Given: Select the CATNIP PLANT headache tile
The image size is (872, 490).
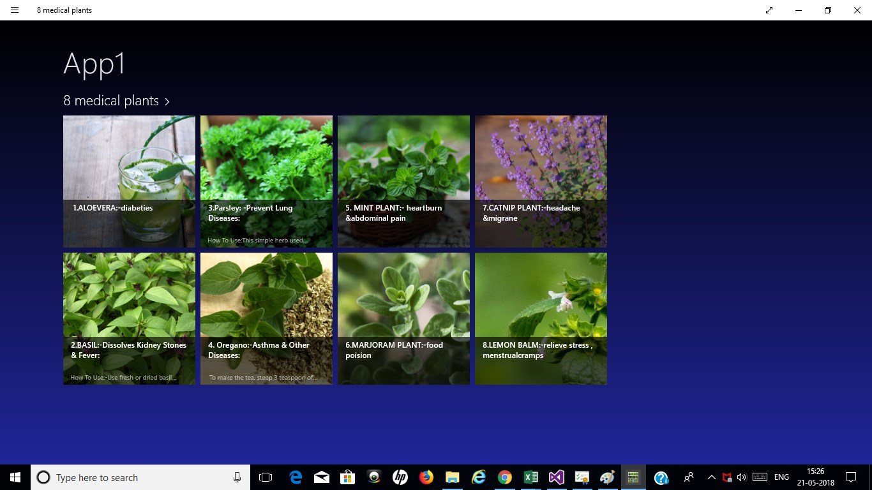Looking at the screenshot, I should pyautogui.click(x=541, y=181).
